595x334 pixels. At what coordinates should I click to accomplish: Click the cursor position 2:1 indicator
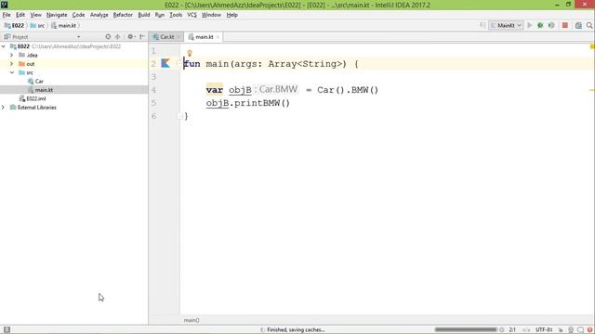(512, 330)
